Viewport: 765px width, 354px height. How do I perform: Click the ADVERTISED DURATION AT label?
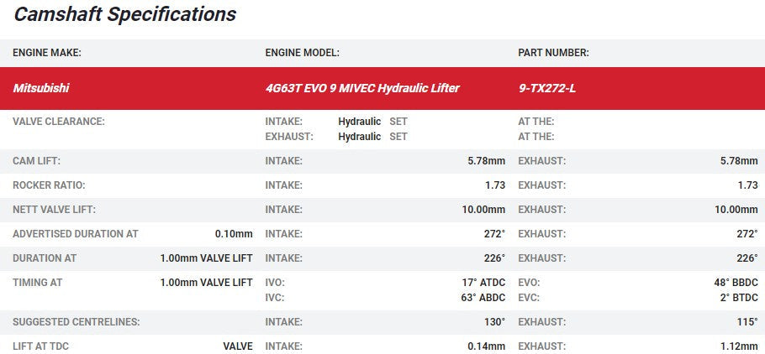[76, 234]
